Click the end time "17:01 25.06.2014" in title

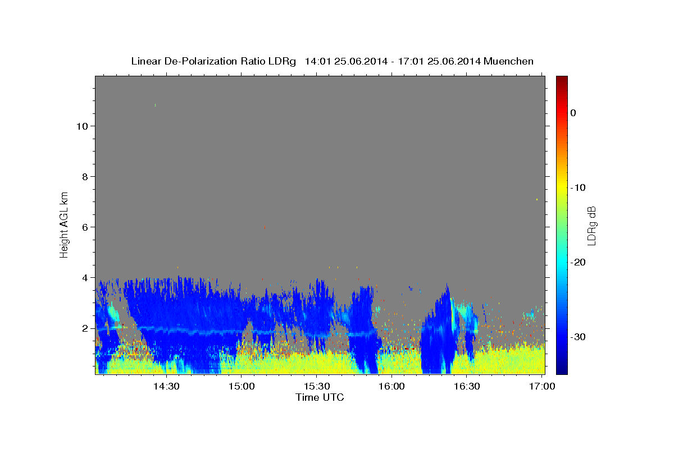(x=439, y=61)
